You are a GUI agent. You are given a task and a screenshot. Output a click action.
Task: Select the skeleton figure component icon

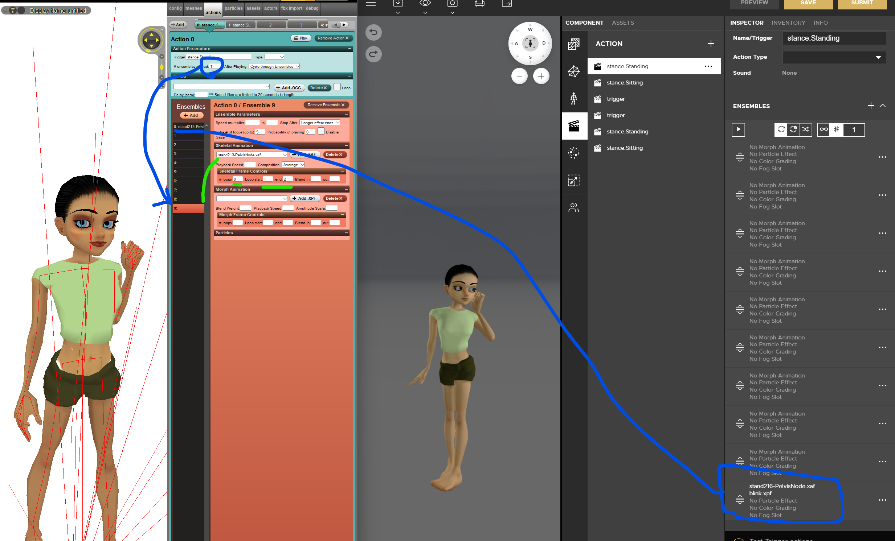(x=573, y=99)
